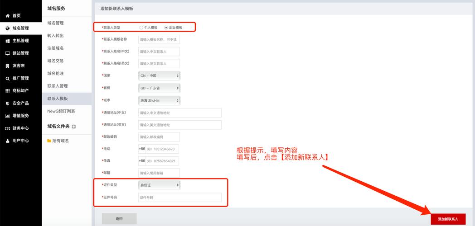Open the 城市 city dropdown showing ZhuHai
Screen dimensions: 475x226
click(159, 100)
